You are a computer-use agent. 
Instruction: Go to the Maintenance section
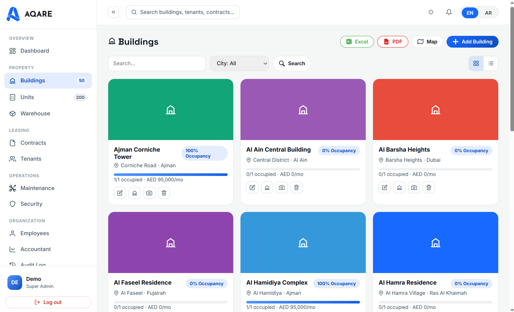48,188
